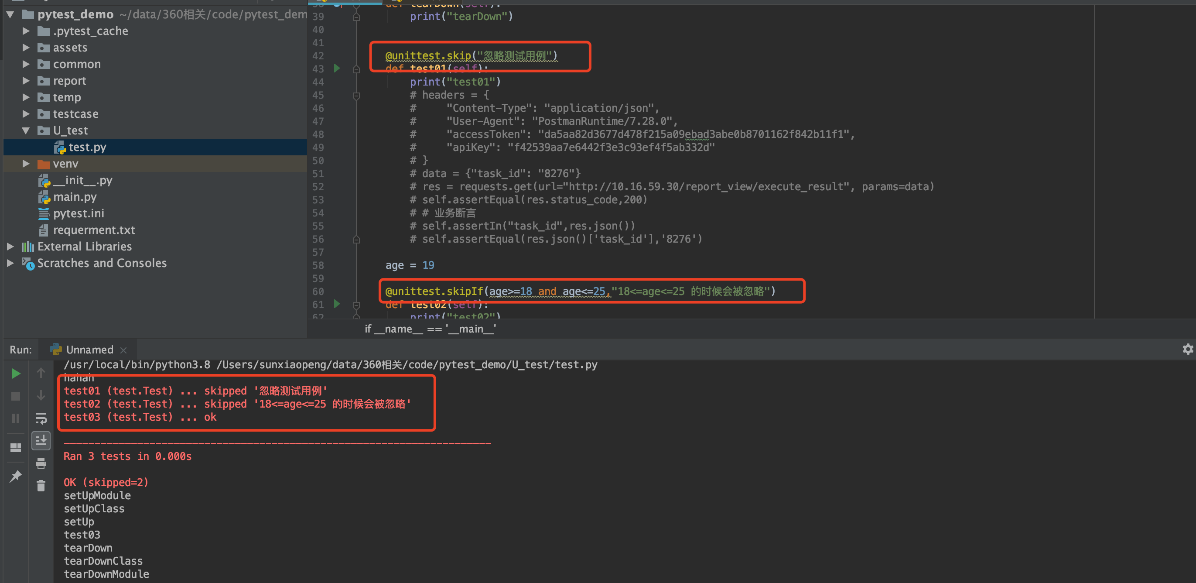Click the down-arrow stack trace icon
Viewport: 1196px width, 583px height.
coord(41,396)
